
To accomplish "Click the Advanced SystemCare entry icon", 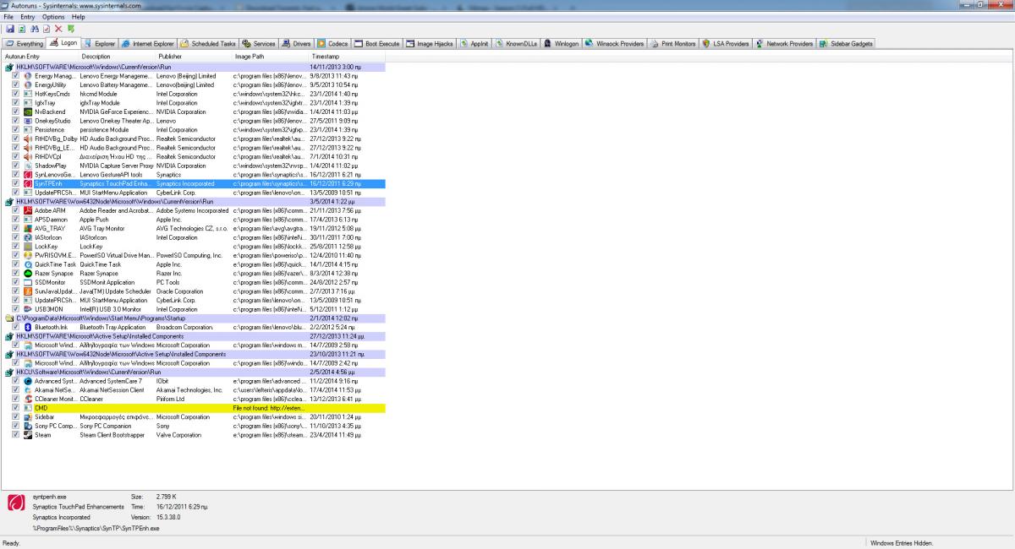I will click(x=28, y=381).
